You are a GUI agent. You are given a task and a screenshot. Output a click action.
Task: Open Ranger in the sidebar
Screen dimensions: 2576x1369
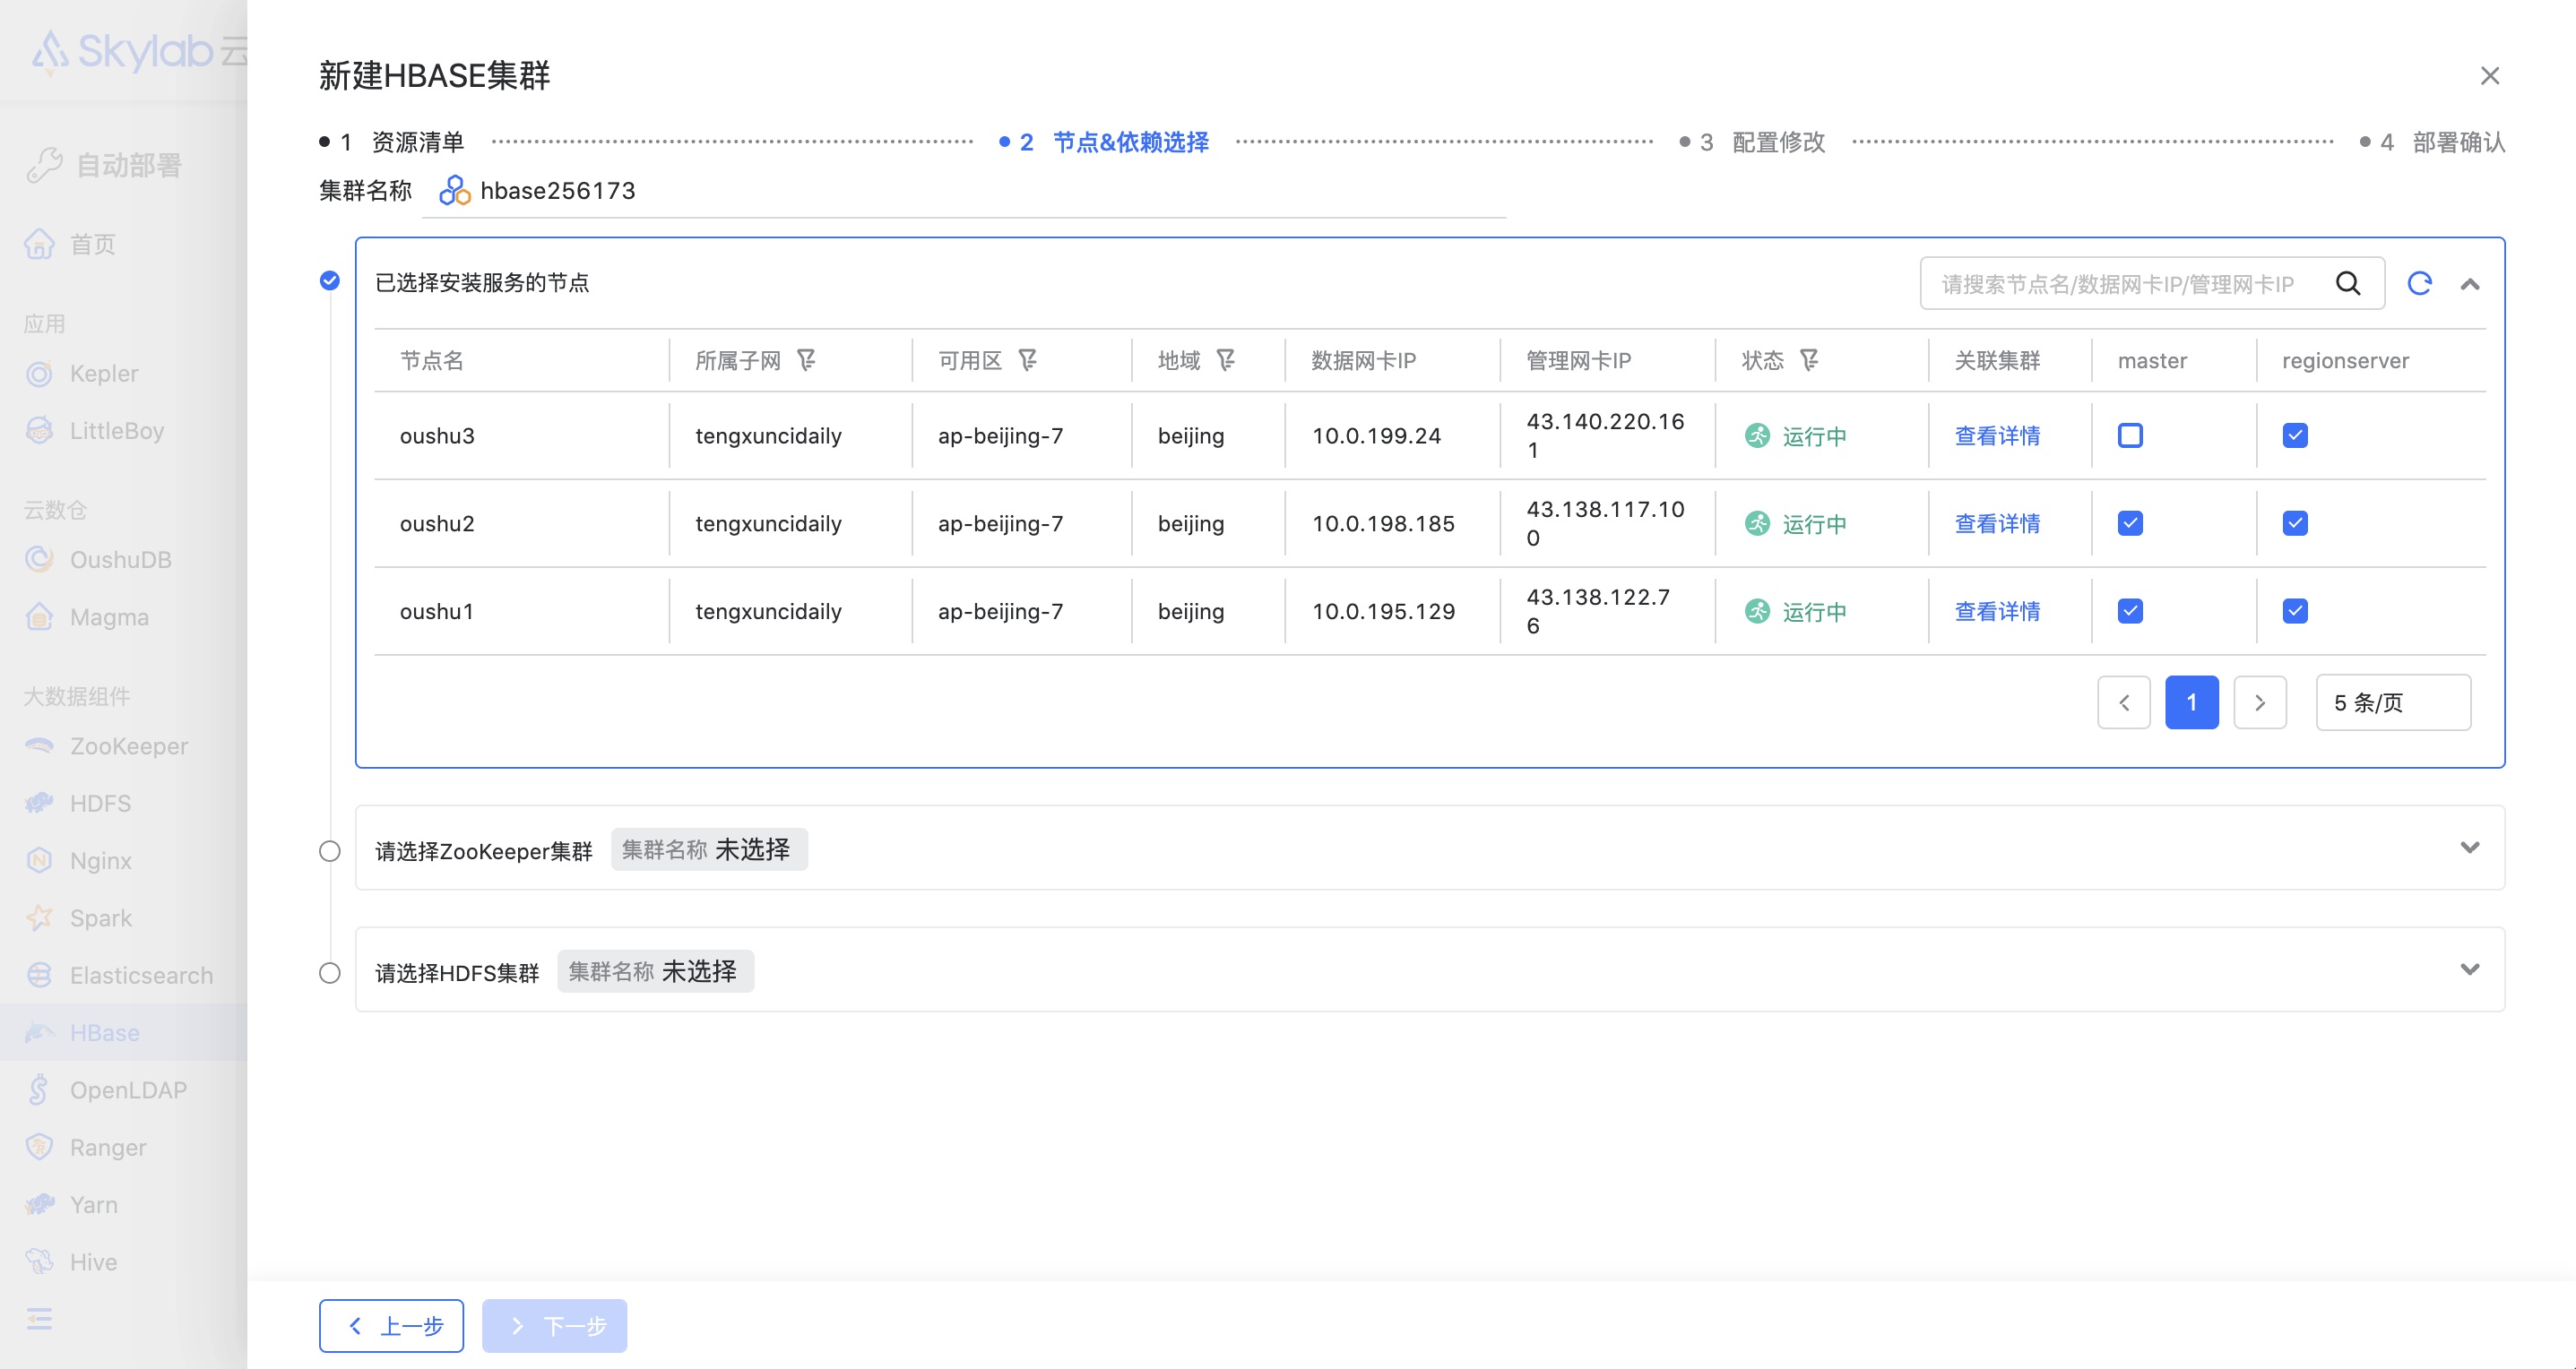coord(107,1147)
